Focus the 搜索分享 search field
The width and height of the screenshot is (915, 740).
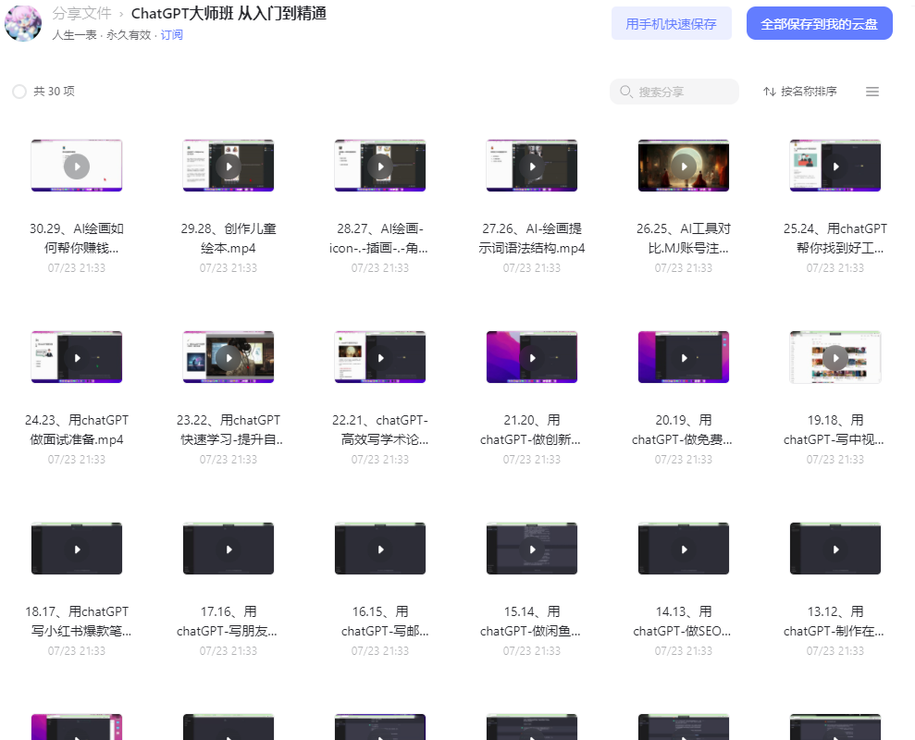(x=674, y=92)
